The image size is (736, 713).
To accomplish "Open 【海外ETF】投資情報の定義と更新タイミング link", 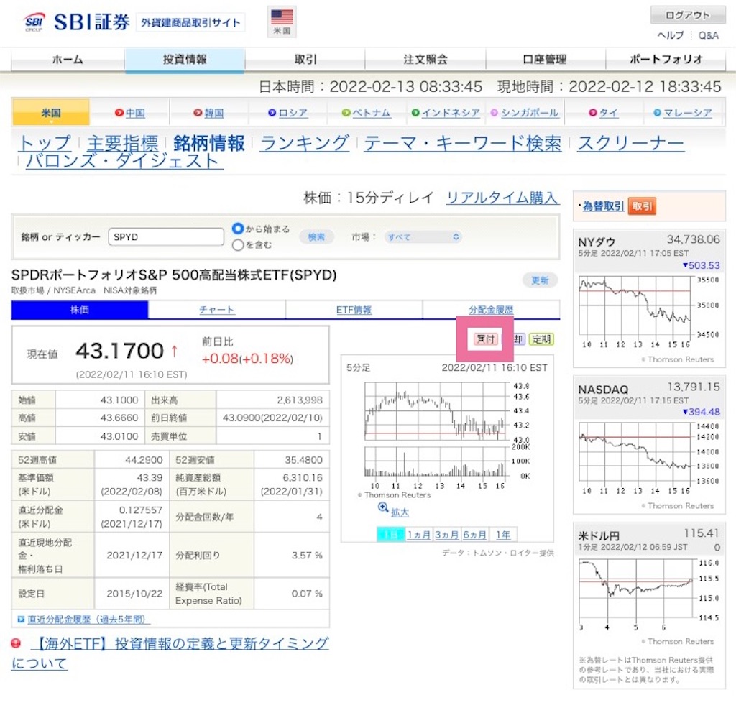I will [x=170, y=653].
